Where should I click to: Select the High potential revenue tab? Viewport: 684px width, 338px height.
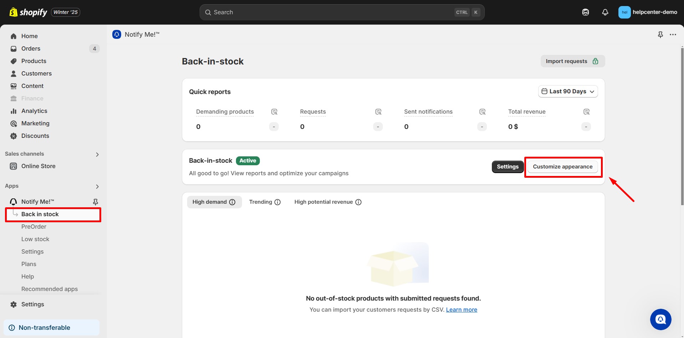[x=323, y=202]
